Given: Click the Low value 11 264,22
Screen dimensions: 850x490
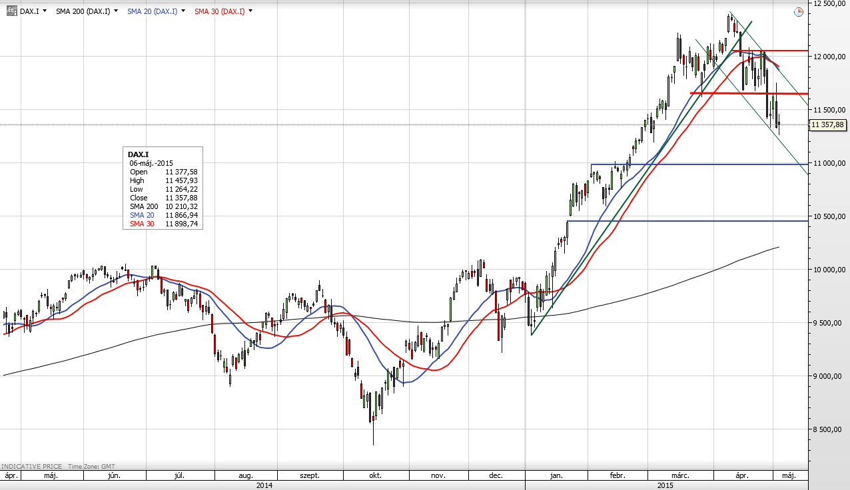Looking at the screenshot, I should [x=181, y=189].
